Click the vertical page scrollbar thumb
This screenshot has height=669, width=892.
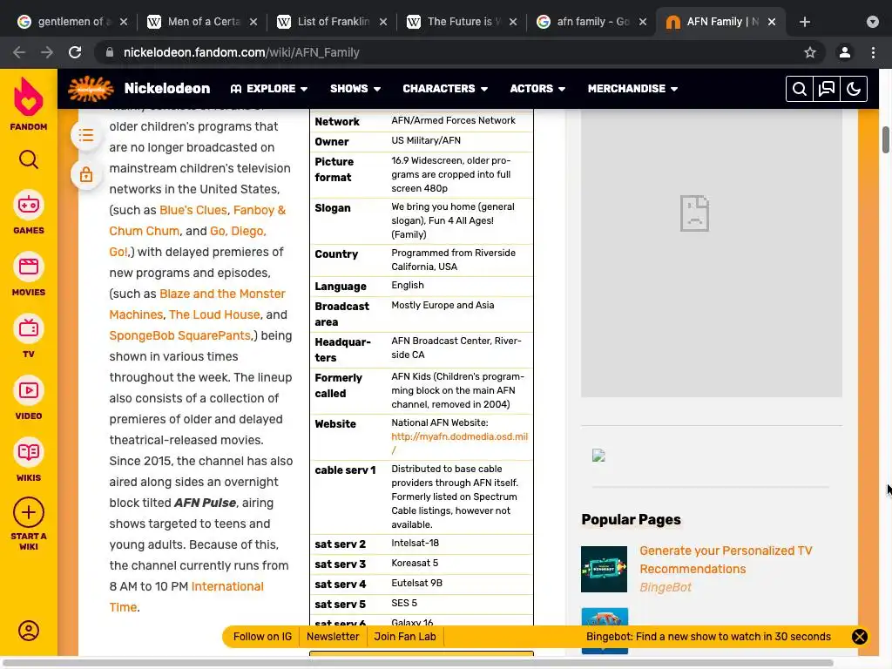pyautogui.click(x=886, y=140)
